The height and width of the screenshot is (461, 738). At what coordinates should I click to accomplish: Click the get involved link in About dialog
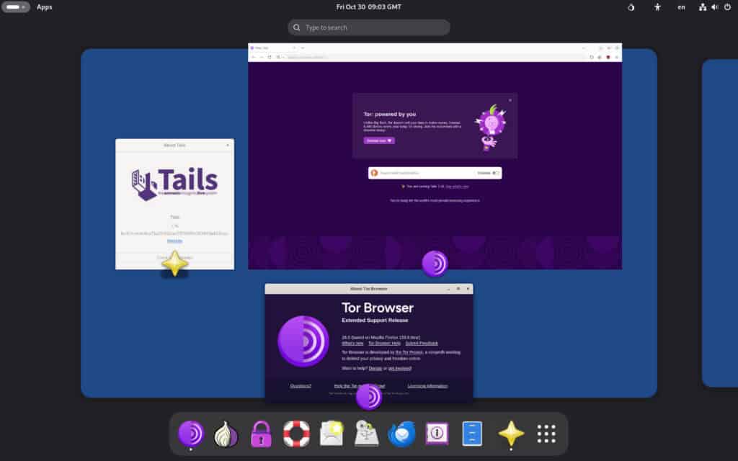pos(399,368)
